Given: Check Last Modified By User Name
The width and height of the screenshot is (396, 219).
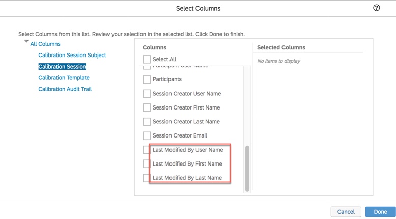Looking at the screenshot, I should [147, 150].
